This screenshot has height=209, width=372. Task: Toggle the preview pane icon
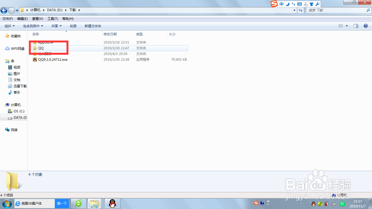click(356, 26)
